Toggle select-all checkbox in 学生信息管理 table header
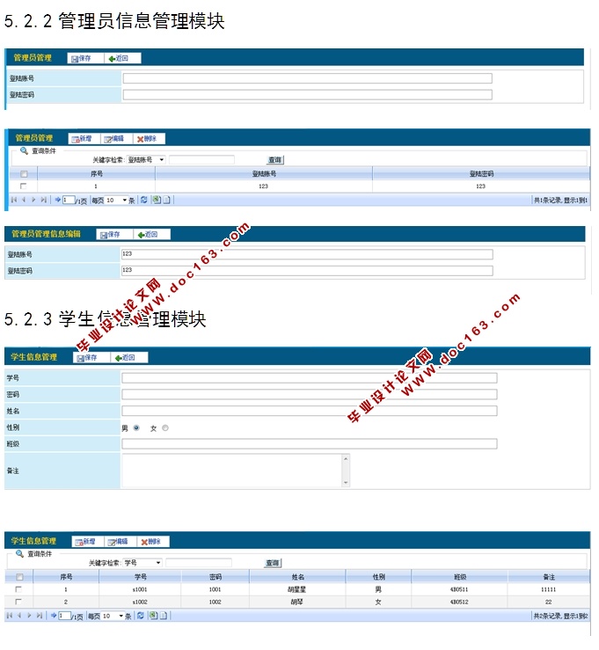Screen dimensions: 599x650 click(x=19, y=577)
